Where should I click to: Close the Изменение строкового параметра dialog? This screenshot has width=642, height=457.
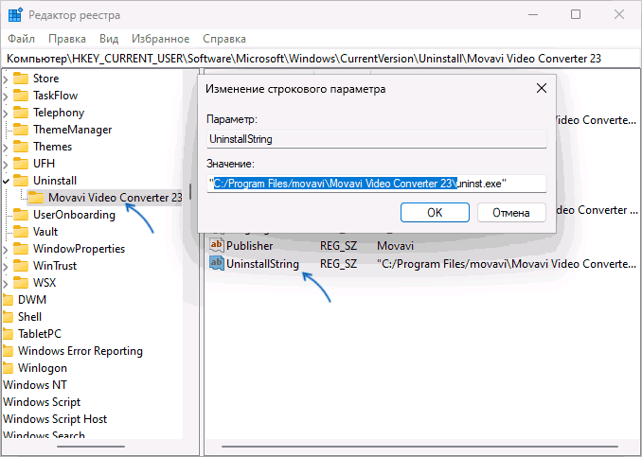point(542,88)
